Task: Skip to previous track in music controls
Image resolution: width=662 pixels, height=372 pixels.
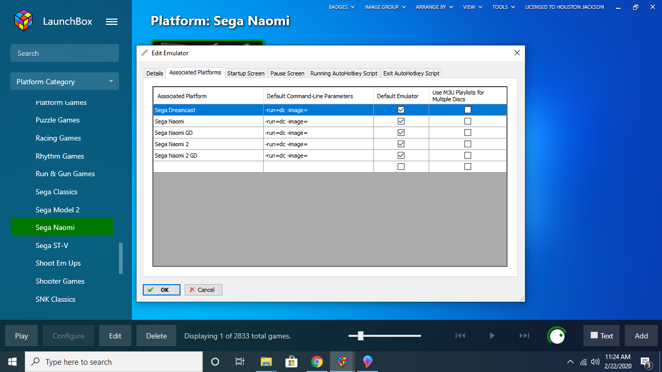Action: coord(460,336)
